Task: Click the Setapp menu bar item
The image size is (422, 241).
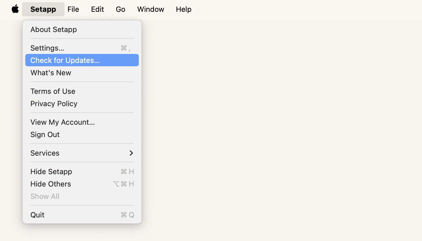Action: click(43, 9)
